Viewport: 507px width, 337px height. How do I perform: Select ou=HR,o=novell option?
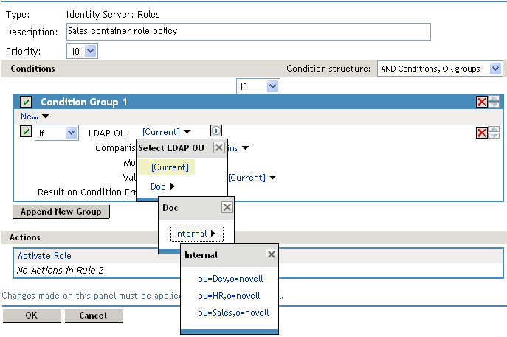230,295
